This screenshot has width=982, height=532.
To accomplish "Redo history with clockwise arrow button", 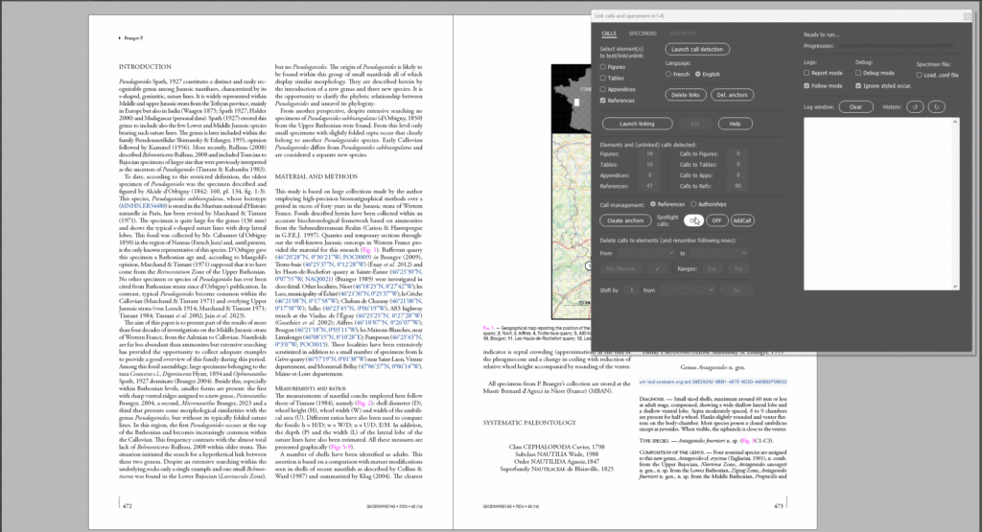I will (x=936, y=107).
